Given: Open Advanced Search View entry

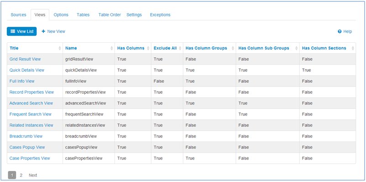Looking at the screenshot, I should point(31,103).
